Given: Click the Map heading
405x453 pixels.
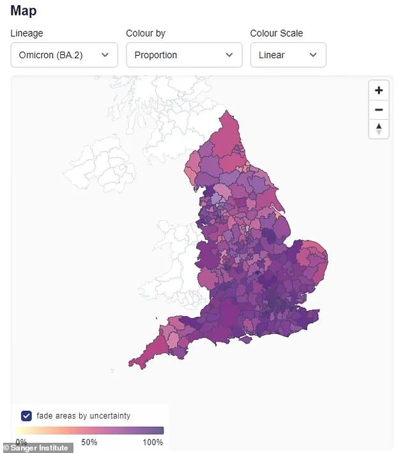Looking at the screenshot, I should [24, 11].
